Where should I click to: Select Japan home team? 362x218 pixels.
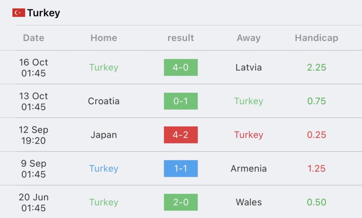(x=104, y=135)
